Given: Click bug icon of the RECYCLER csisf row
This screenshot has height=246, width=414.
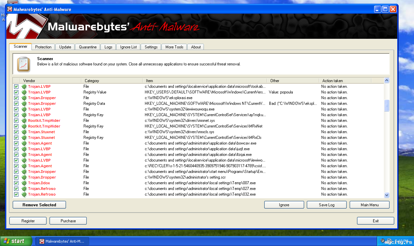Looking at the screenshot, I should tap(24, 166).
